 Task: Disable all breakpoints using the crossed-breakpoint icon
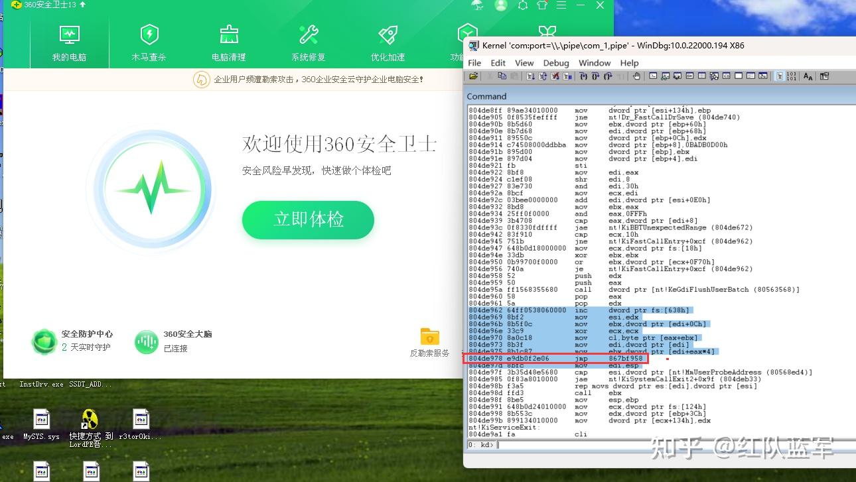(556, 76)
